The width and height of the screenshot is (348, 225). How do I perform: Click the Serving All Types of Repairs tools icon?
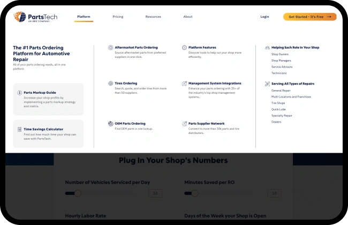(x=267, y=84)
